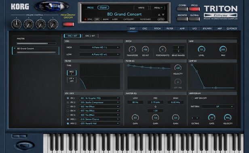This screenshot has width=249, height=153.
Task: Open the arpeggiator Pattern dropdown
Action: (218, 106)
